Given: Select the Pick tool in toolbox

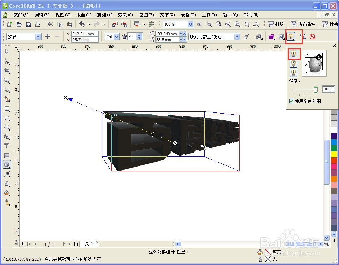Looking at the screenshot, I should point(7,52).
